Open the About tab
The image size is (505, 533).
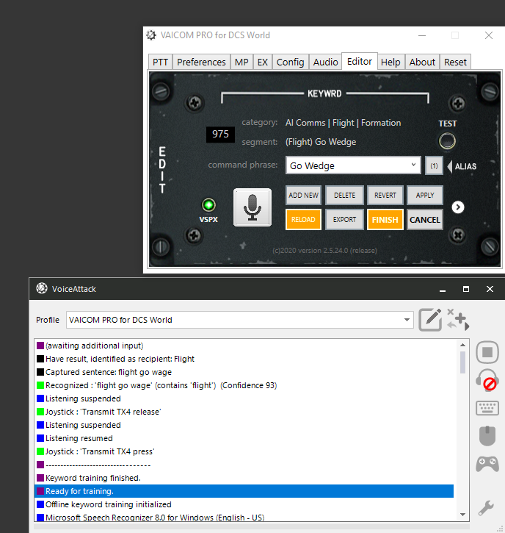coord(422,62)
